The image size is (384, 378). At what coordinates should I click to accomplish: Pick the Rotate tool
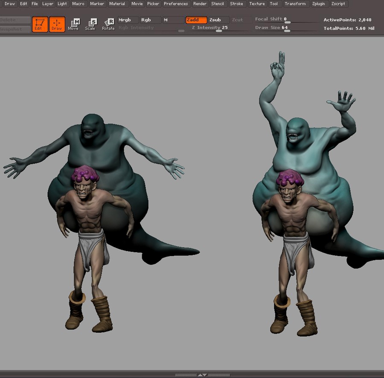click(x=108, y=24)
